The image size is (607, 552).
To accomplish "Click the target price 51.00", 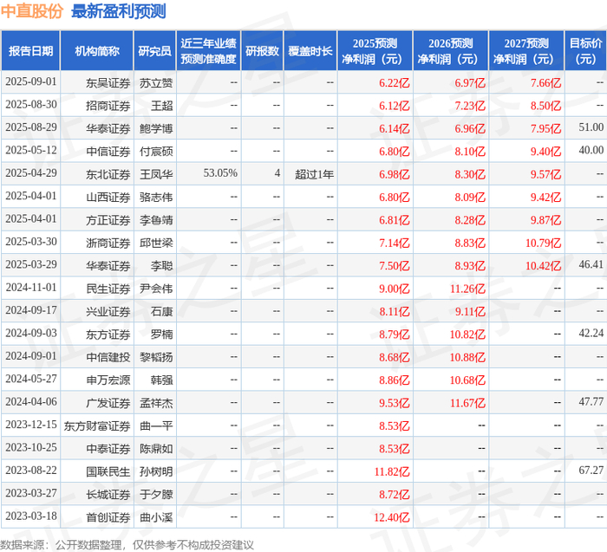I will point(591,127).
